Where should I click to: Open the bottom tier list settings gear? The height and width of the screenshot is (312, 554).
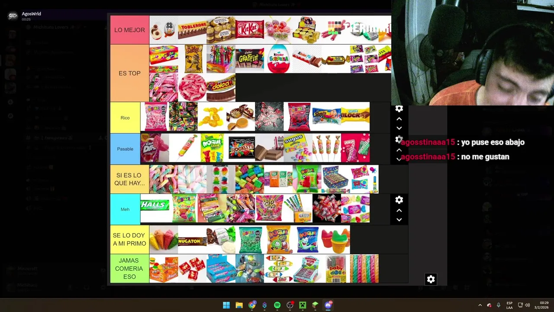tap(431, 279)
